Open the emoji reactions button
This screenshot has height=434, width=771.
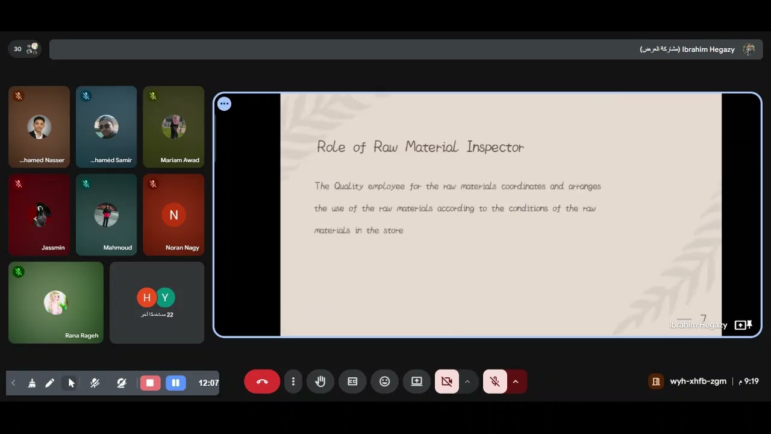(x=384, y=382)
